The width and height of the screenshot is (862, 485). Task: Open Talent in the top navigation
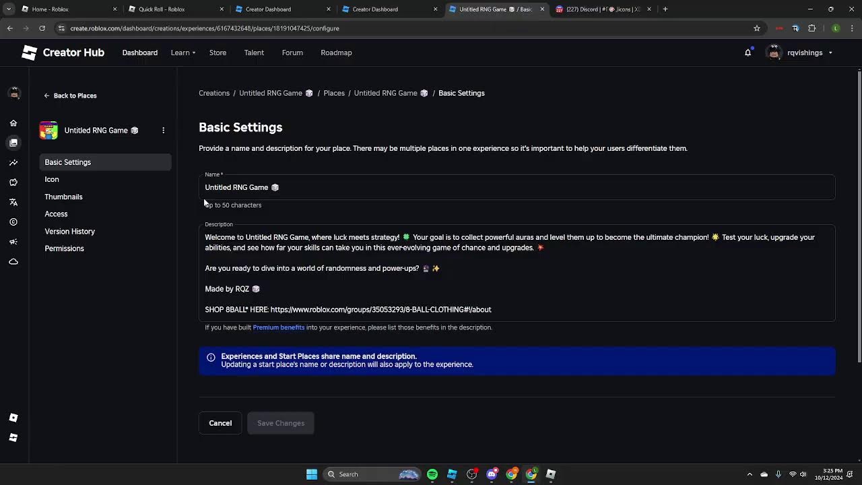(x=254, y=53)
